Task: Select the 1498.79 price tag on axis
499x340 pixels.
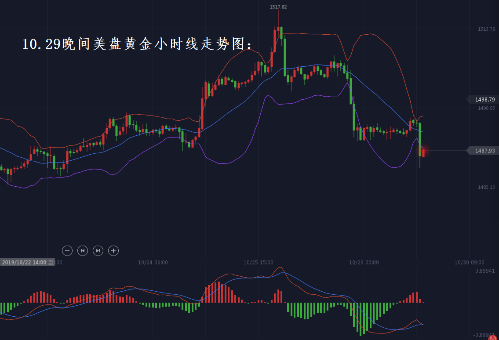Action: click(484, 100)
